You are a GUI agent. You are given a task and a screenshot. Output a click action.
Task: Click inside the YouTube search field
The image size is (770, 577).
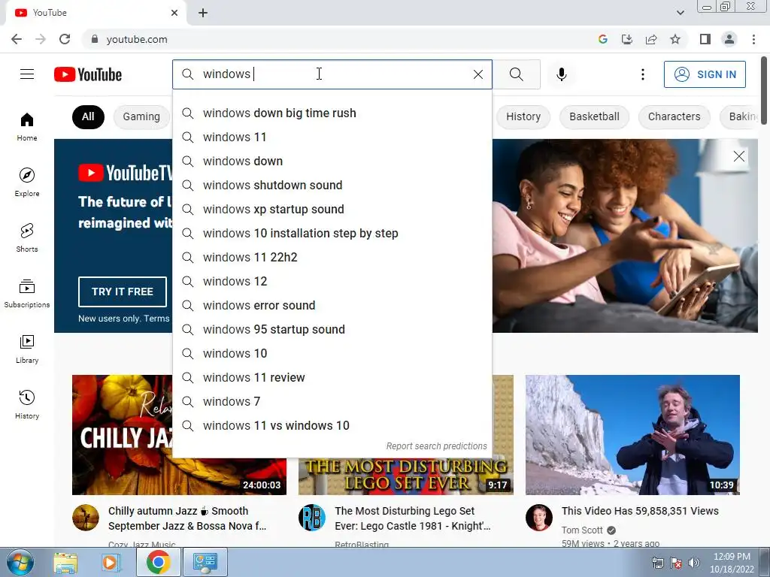pos(332,74)
